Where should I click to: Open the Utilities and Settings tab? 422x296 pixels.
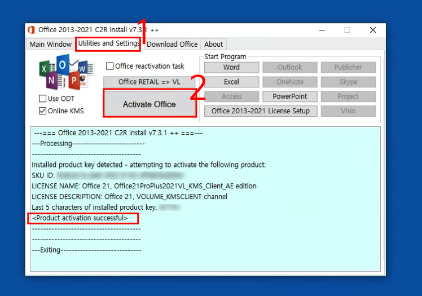coord(109,43)
